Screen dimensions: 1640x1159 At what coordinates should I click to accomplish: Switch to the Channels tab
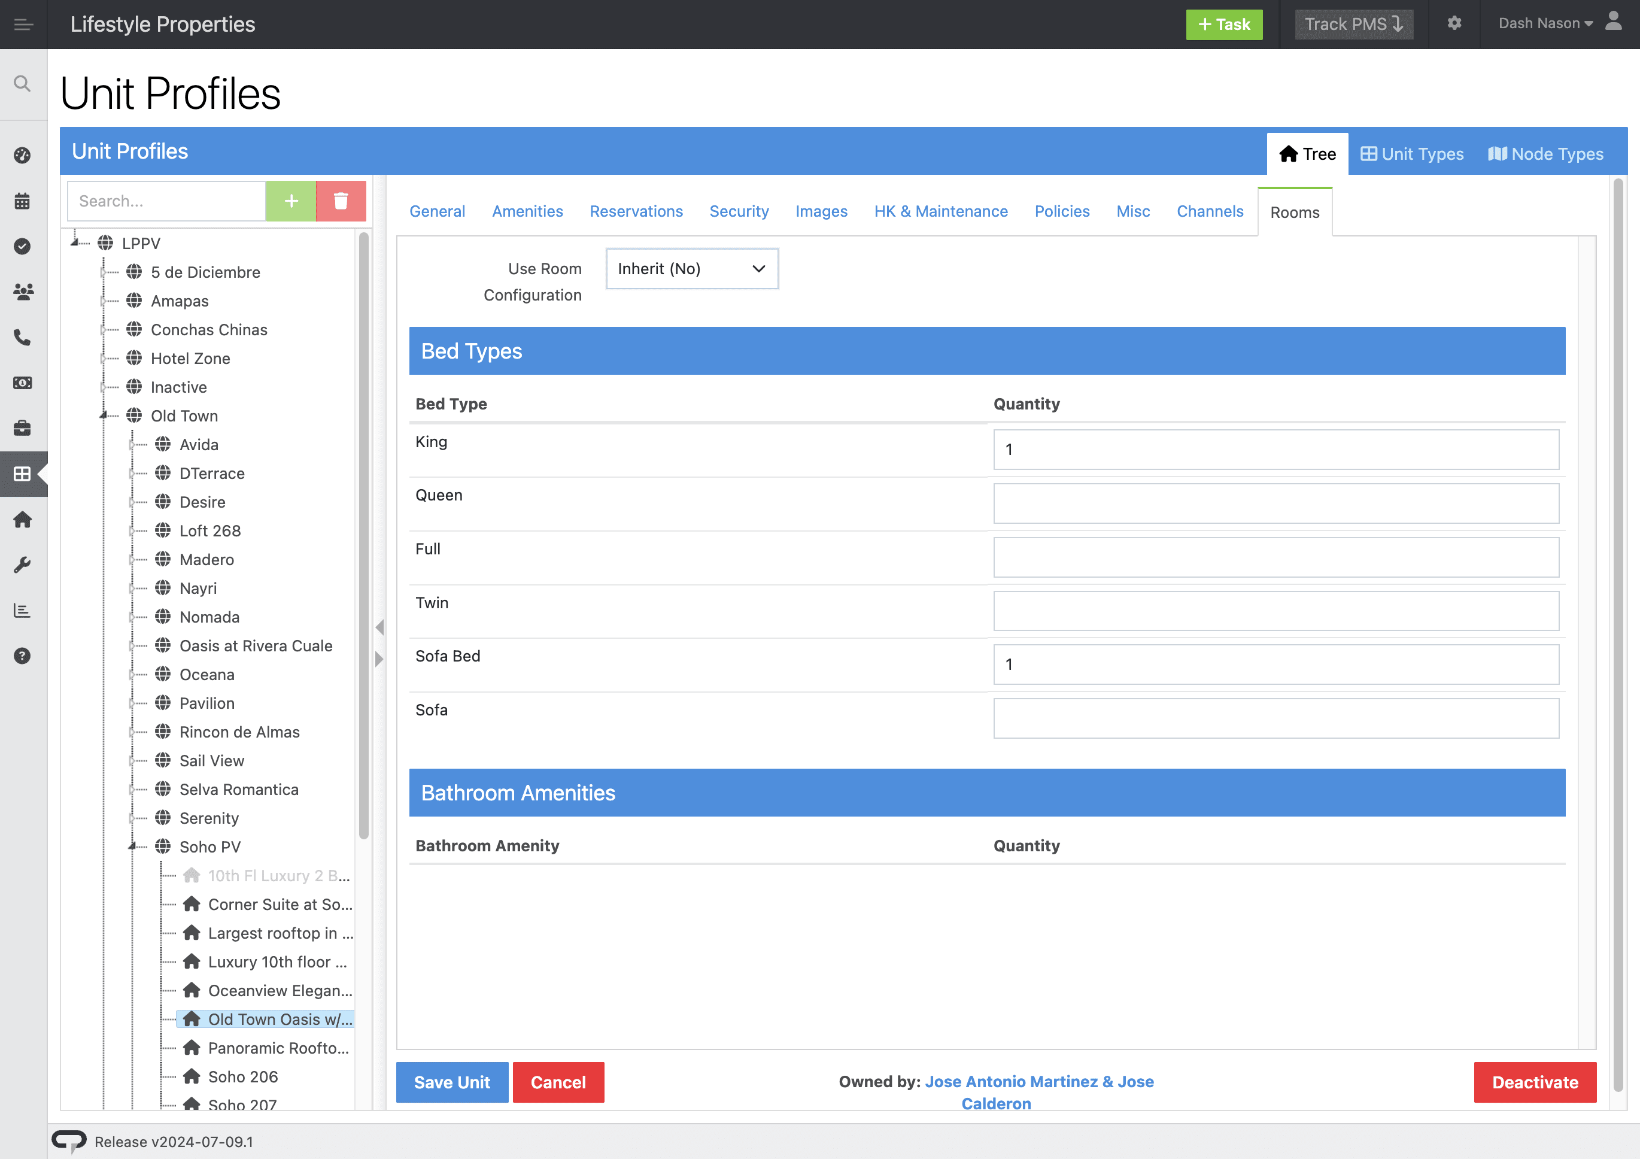click(1210, 211)
